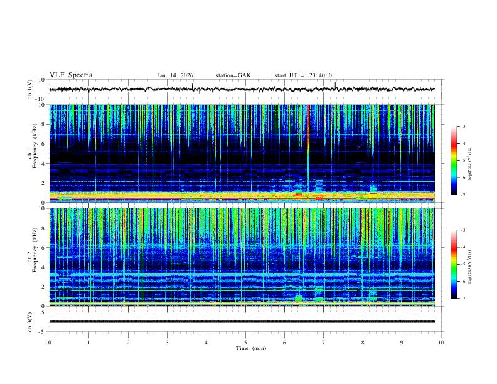
Task: Click the "VLF Spectra" plot title
Action: tap(71, 75)
